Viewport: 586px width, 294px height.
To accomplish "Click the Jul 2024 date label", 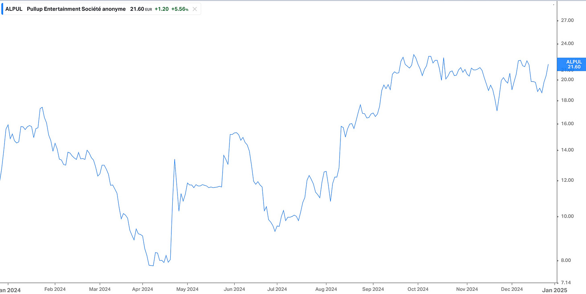I will [x=277, y=289].
